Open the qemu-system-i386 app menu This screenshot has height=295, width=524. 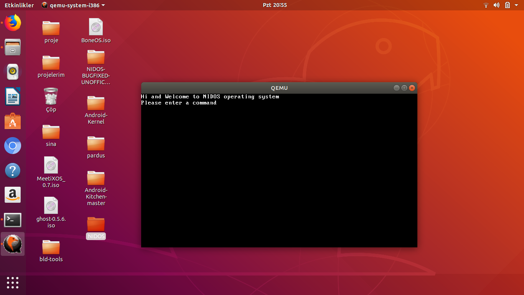click(x=73, y=5)
